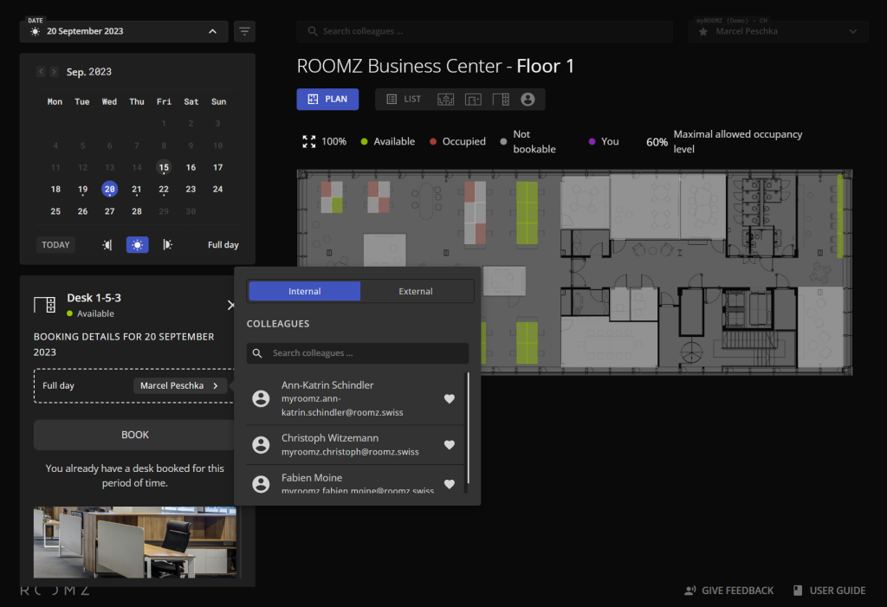The width and height of the screenshot is (887, 607).
Task: Toggle the full day sun button
Action: click(136, 245)
